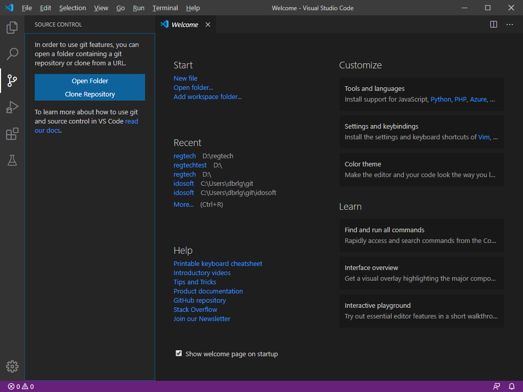Click the Customize heading text
This screenshot has height=392, width=523.
pos(360,65)
